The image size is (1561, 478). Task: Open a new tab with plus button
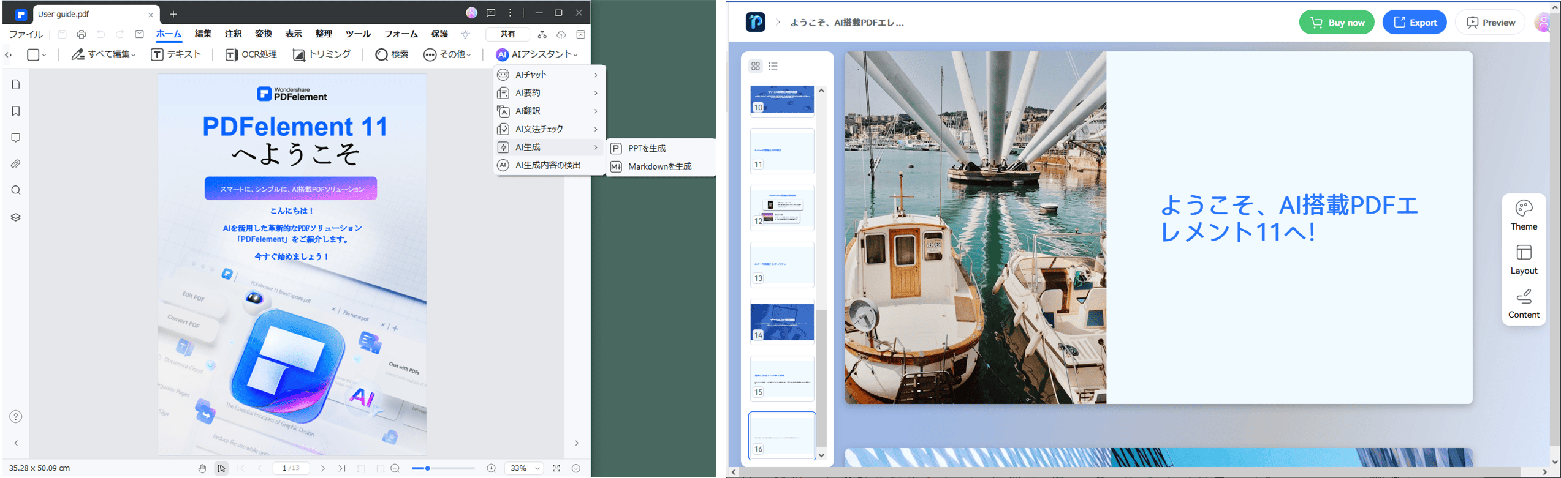coord(173,13)
